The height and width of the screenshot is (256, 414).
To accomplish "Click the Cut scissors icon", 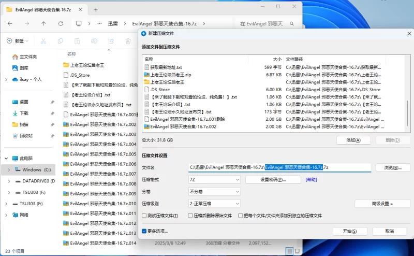I will coord(43,41).
